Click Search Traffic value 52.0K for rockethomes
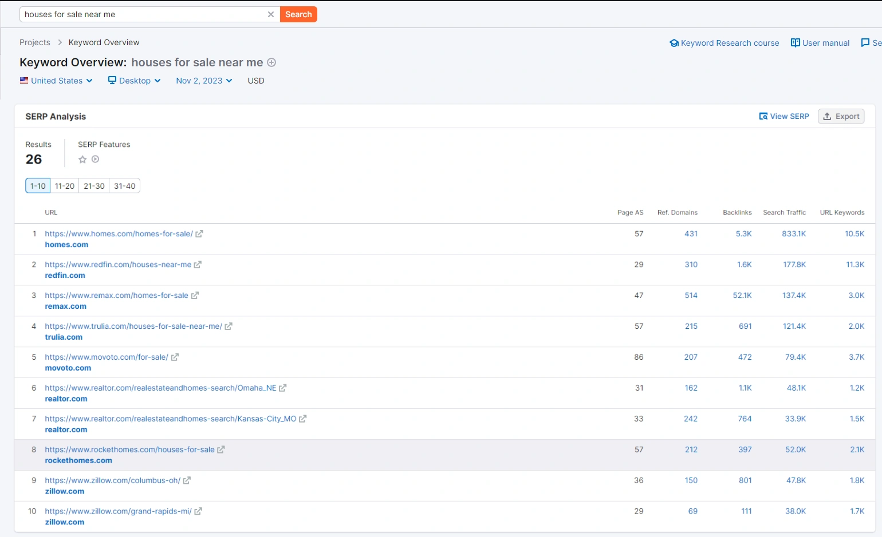882x537 pixels. (796, 450)
